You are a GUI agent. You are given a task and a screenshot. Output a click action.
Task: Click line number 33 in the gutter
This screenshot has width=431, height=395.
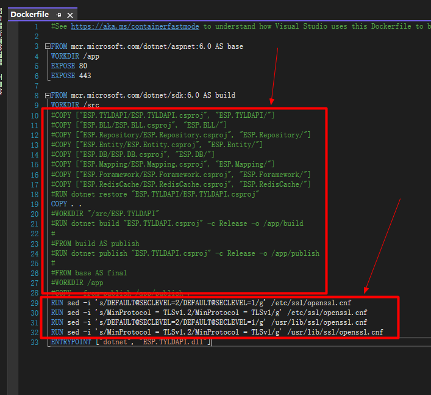tap(35, 342)
